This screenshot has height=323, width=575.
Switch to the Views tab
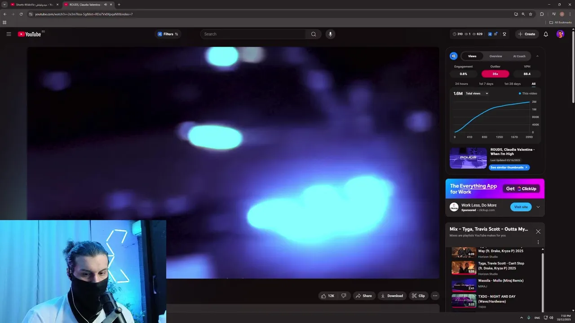[472, 56]
